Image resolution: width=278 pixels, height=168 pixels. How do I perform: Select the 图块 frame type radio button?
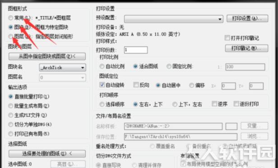coord(11,27)
